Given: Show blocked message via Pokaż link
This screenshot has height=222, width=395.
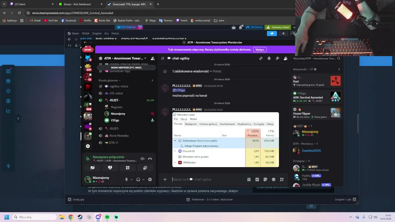Looking at the screenshot, I should (x=217, y=71).
